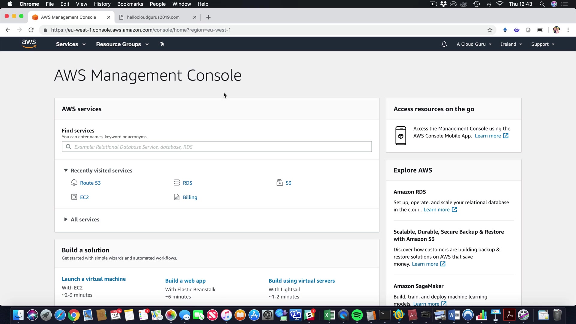This screenshot has height=324, width=576.
Task: Click the S3 bucket service icon
Action: pyautogui.click(x=279, y=183)
